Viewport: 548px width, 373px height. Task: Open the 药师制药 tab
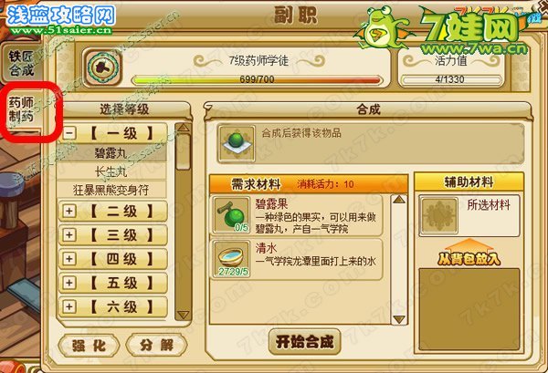click(21, 109)
